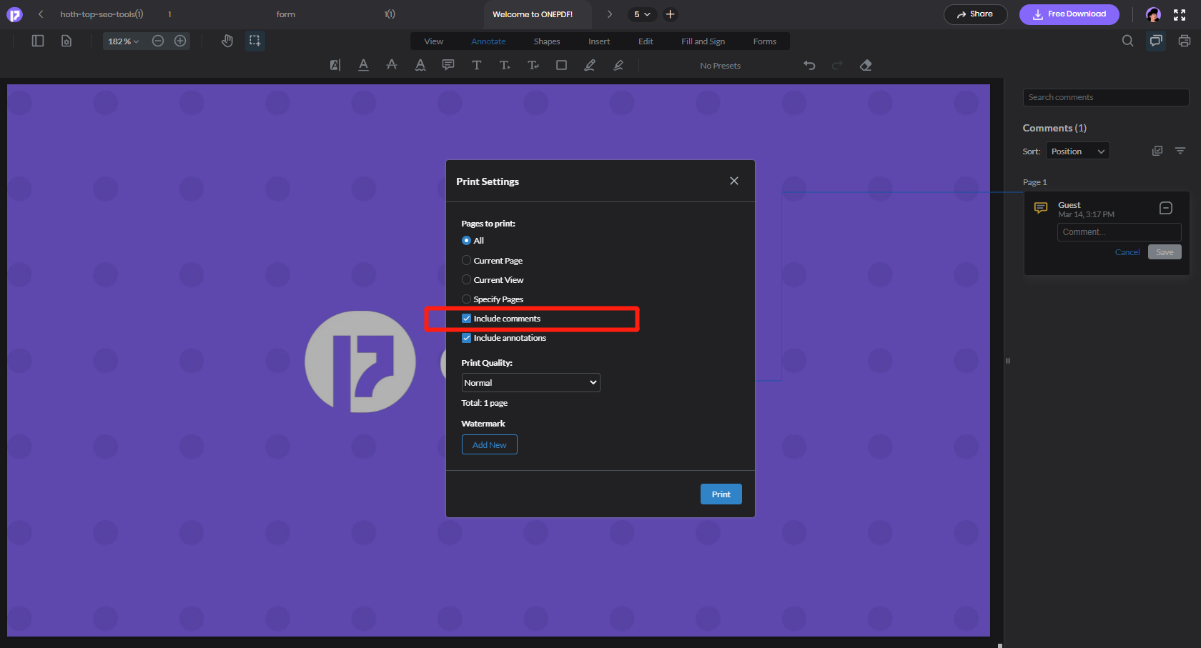Open the tab count 5 dropdown
This screenshot has width=1201, height=648.
[642, 14]
